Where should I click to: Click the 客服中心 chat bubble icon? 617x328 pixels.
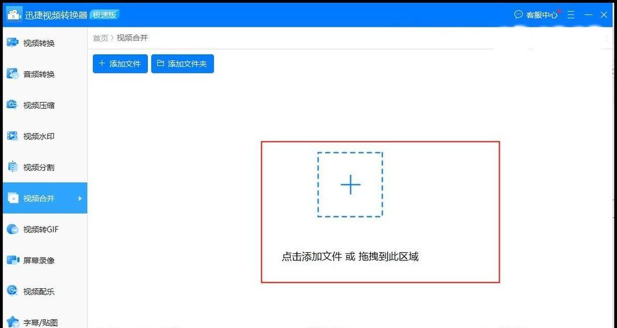pyautogui.click(x=518, y=15)
